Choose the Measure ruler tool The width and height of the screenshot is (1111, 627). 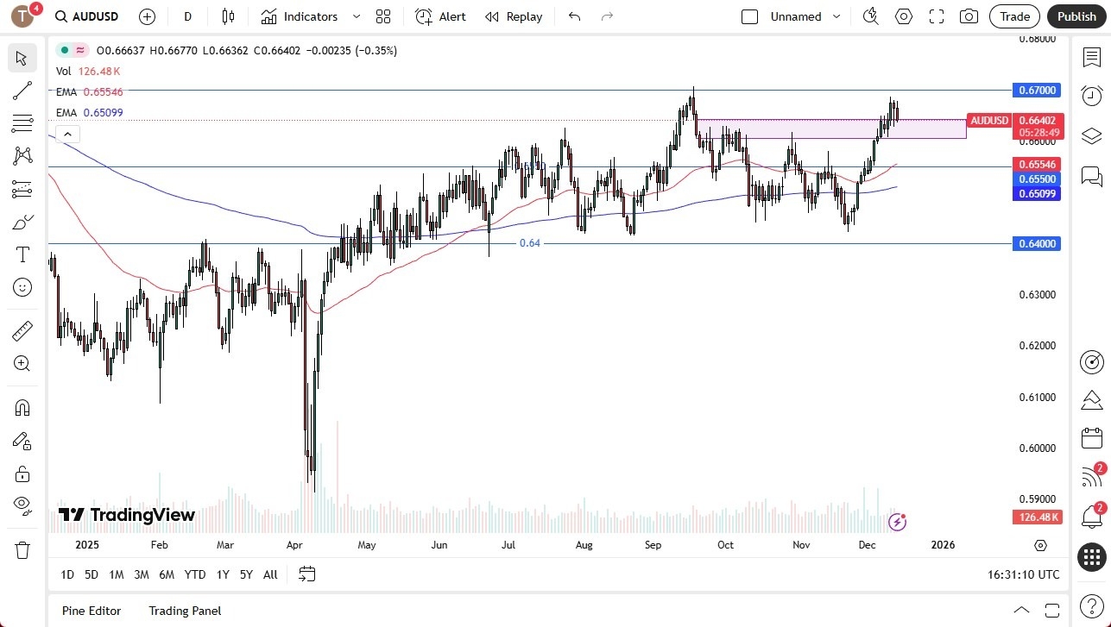point(22,330)
